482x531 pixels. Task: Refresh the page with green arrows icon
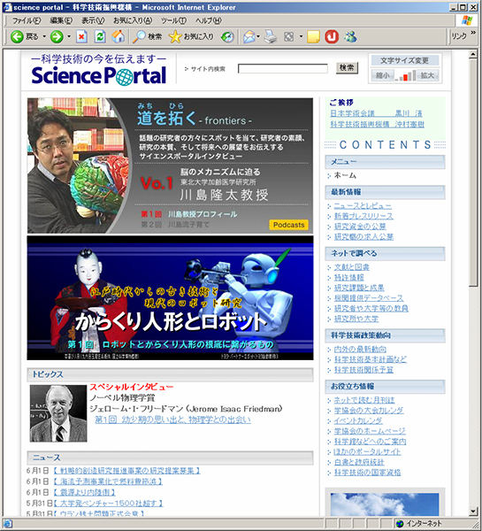click(x=100, y=36)
